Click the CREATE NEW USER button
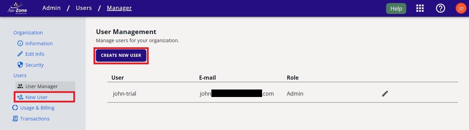 [x=121, y=55]
